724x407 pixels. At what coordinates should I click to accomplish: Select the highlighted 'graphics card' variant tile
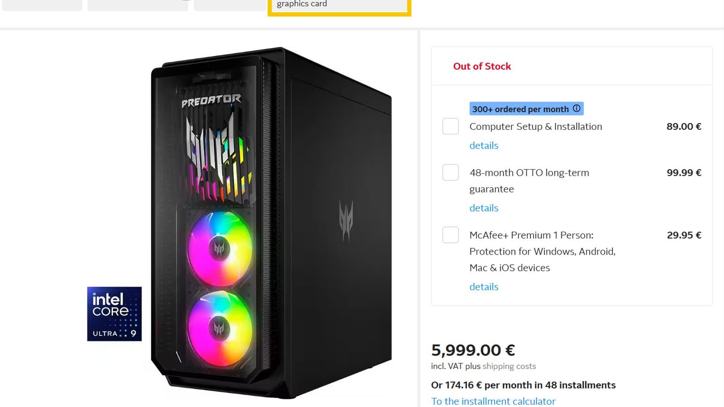pyautogui.click(x=339, y=5)
